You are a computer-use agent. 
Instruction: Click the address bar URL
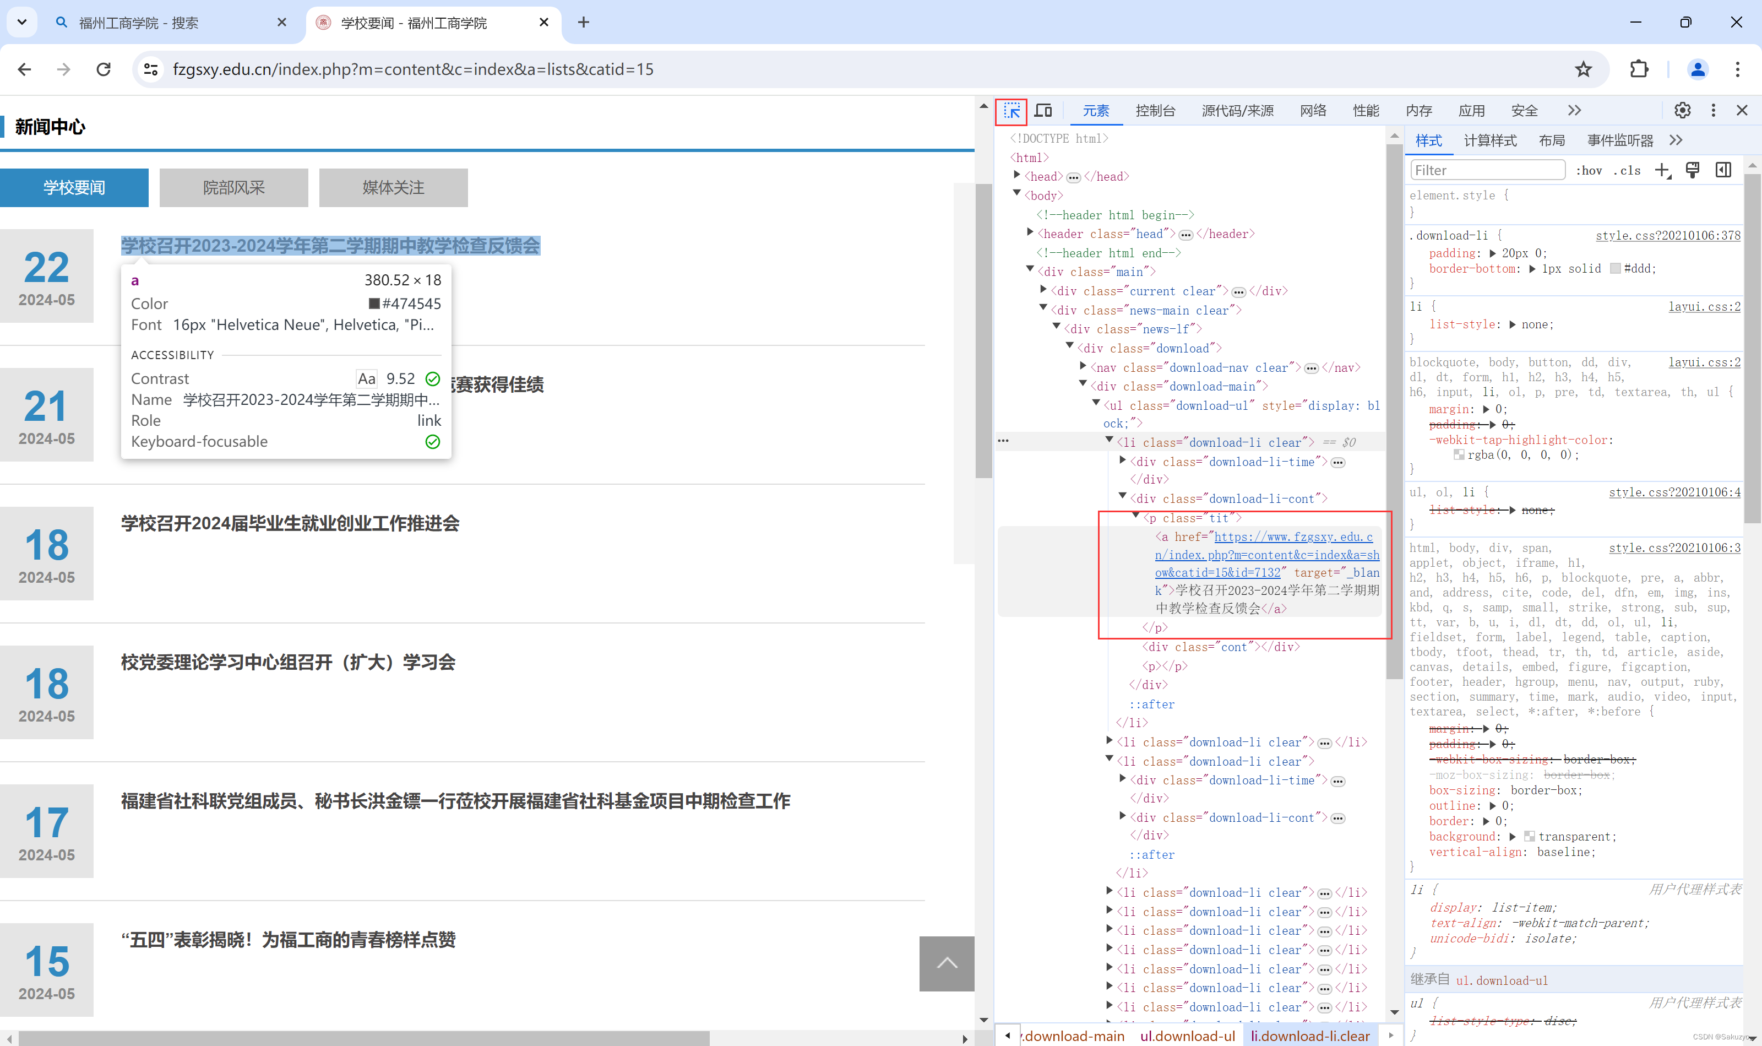(x=413, y=69)
